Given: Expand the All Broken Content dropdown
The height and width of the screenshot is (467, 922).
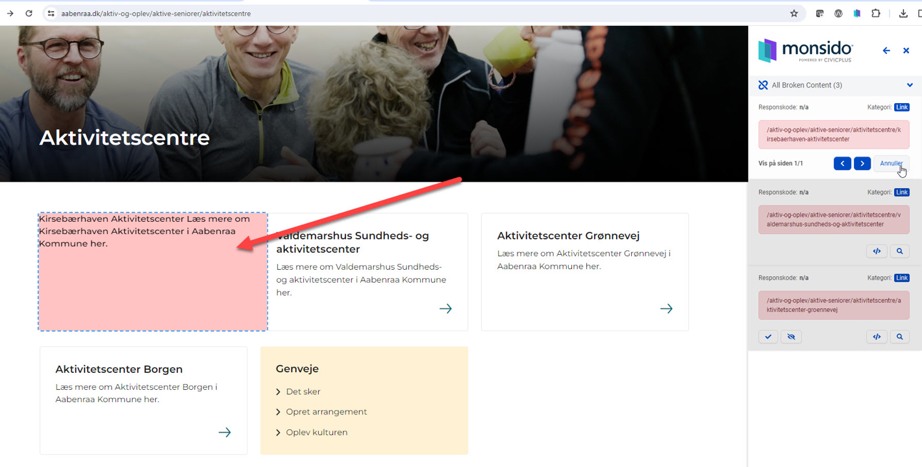Looking at the screenshot, I should point(909,85).
